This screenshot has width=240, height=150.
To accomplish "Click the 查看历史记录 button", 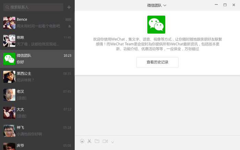I will point(157,62).
